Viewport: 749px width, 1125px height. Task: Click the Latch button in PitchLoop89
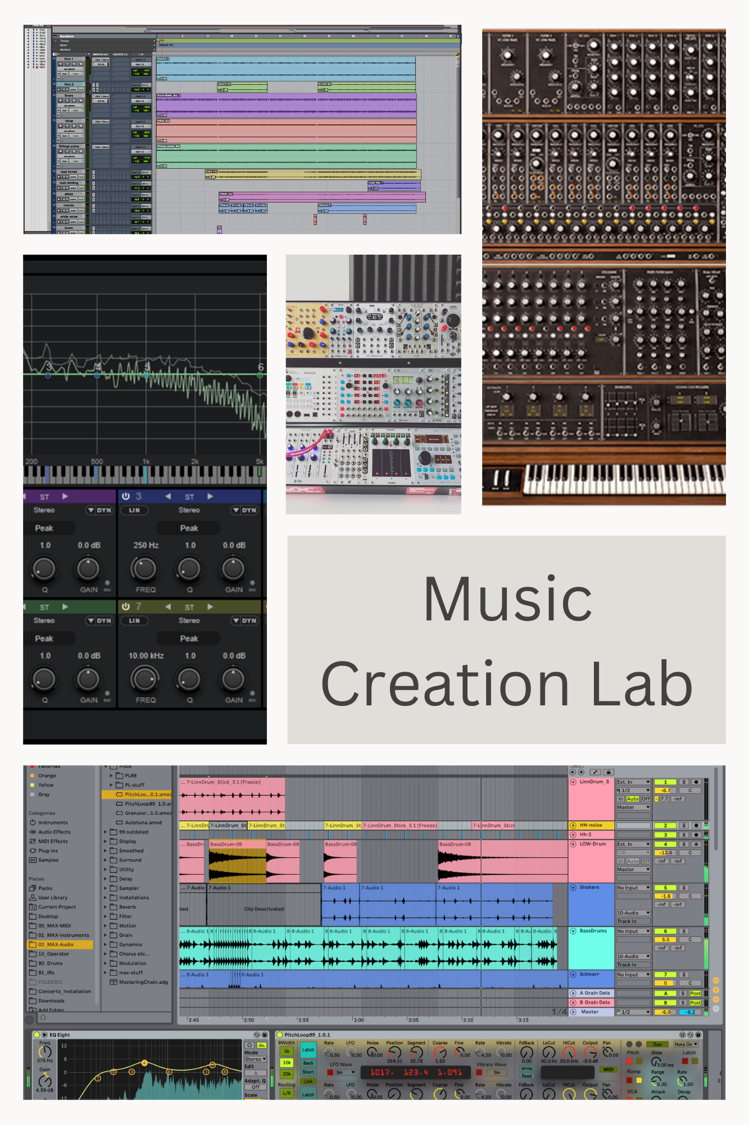[x=308, y=1050]
